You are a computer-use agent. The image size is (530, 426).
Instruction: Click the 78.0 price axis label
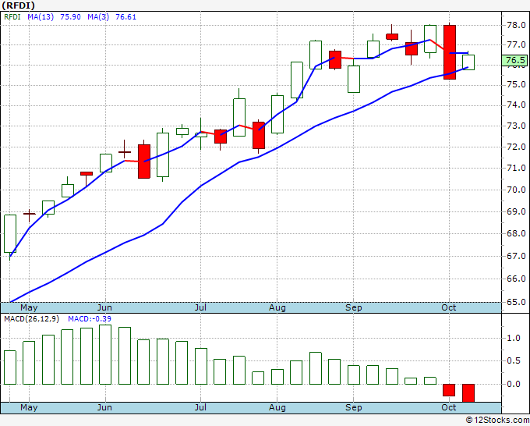pyautogui.click(x=516, y=25)
